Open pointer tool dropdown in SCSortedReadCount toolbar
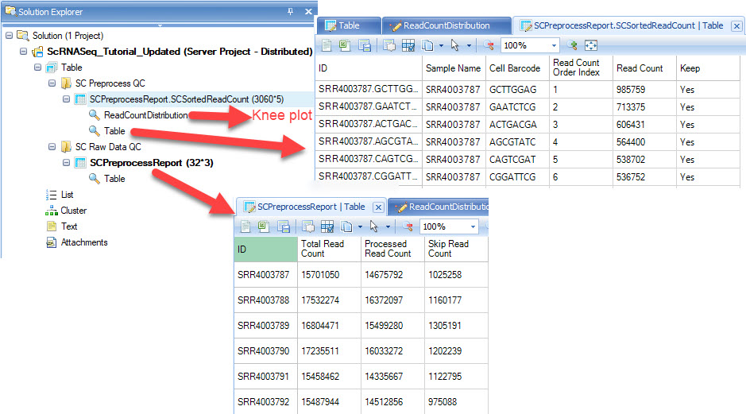This screenshot has height=414, width=746. 469,45
